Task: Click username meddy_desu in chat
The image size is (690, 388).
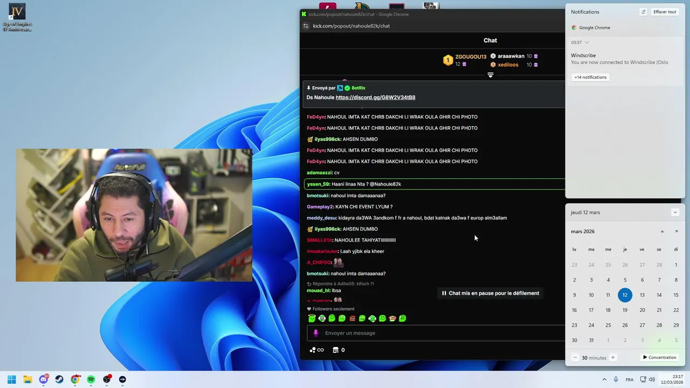Action: click(321, 218)
